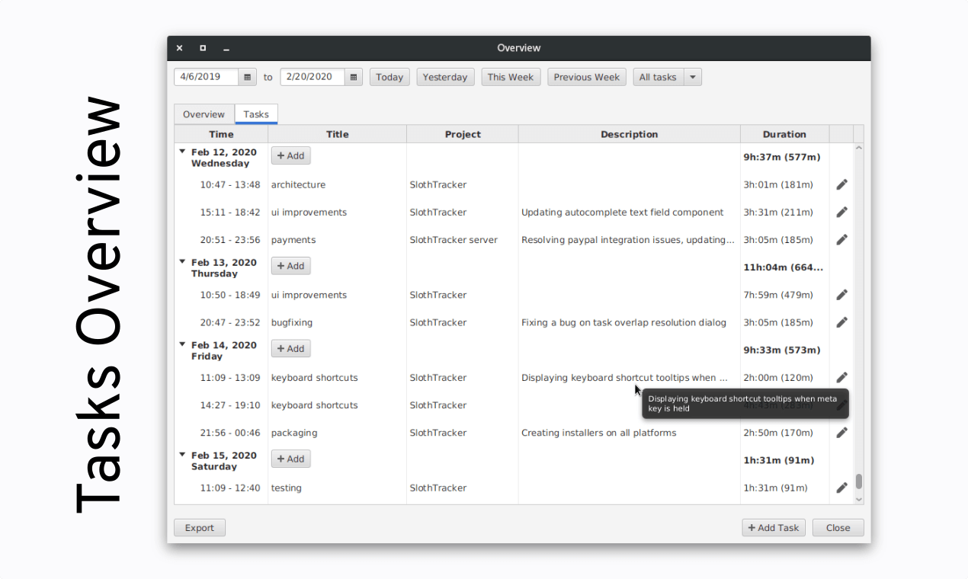
Task: Filter by Previous Week
Action: (587, 77)
